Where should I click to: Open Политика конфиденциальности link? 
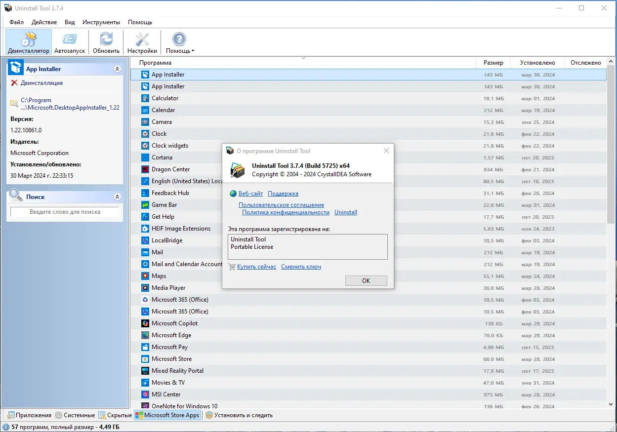point(286,212)
